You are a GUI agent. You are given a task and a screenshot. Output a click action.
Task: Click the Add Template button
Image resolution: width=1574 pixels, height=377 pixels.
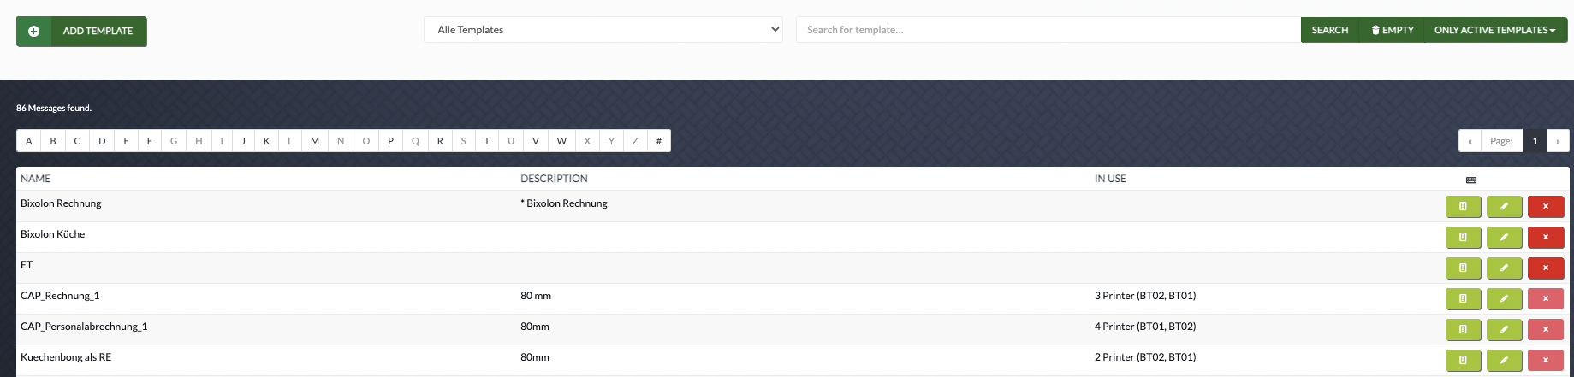tap(81, 32)
